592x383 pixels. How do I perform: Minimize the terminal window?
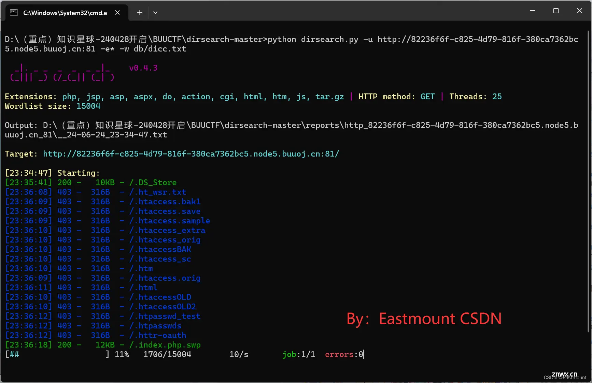(x=532, y=11)
